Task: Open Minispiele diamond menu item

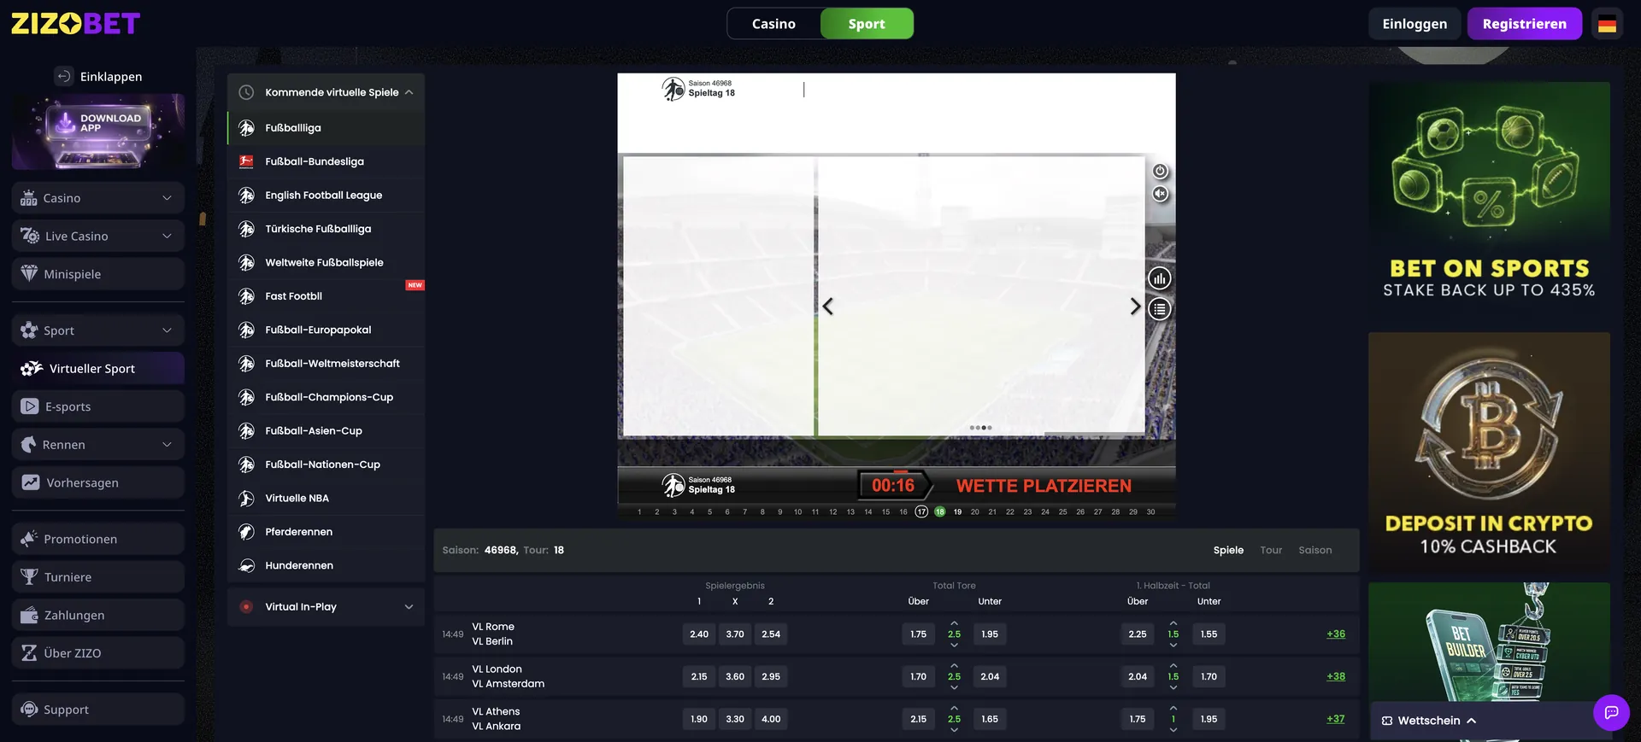Action: pyautogui.click(x=98, y=274)
